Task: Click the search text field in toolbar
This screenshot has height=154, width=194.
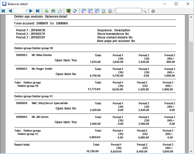Action: pyautogui.click(x=128, y=11)
